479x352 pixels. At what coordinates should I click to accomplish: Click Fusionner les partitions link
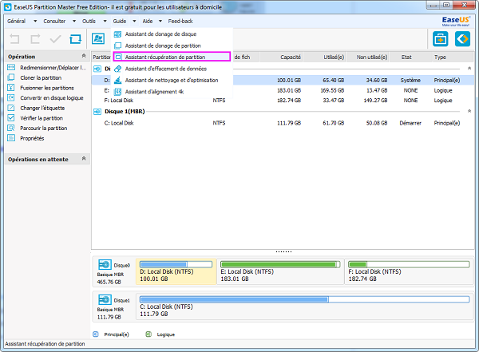47,88
